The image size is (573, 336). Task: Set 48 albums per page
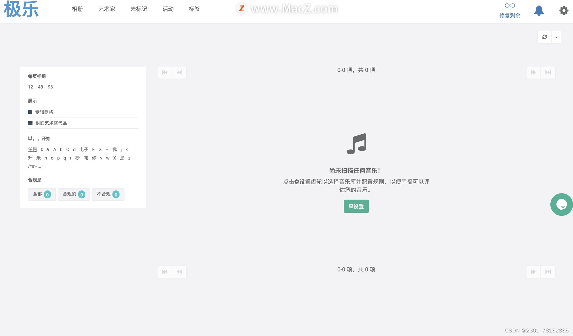pyautogui.click(x=40, y=87)
